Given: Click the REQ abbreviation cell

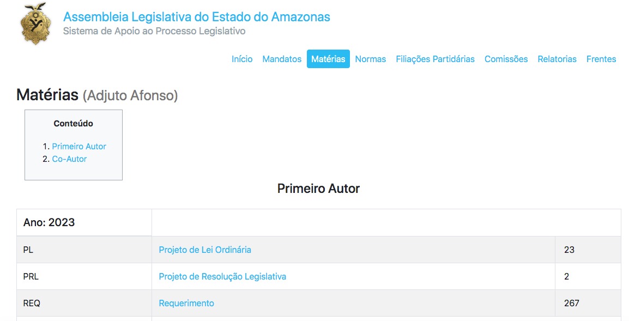Looking at the screenshot, I should (x=32, y=303).
